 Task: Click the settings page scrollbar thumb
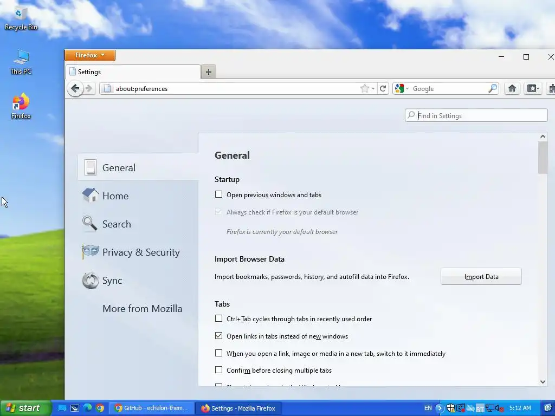click(x=543, y=158)
